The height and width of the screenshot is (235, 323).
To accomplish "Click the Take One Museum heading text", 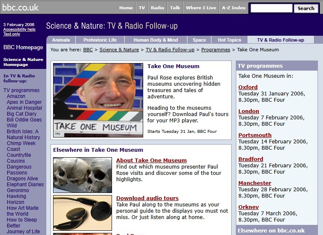I will click(173, 66).
